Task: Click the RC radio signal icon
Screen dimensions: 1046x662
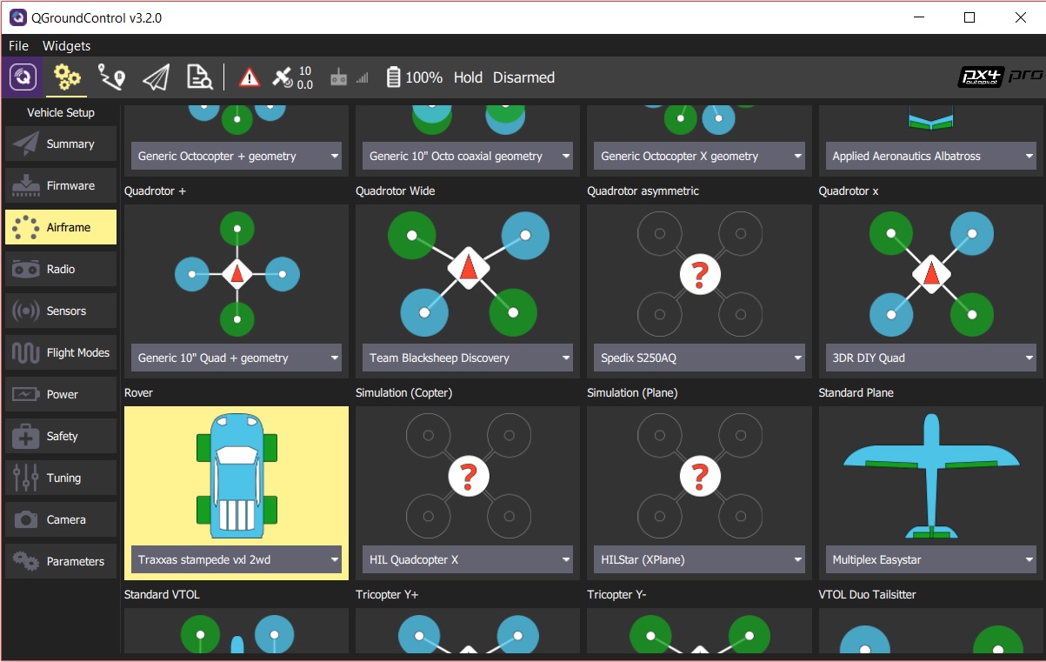Action: 340,77
